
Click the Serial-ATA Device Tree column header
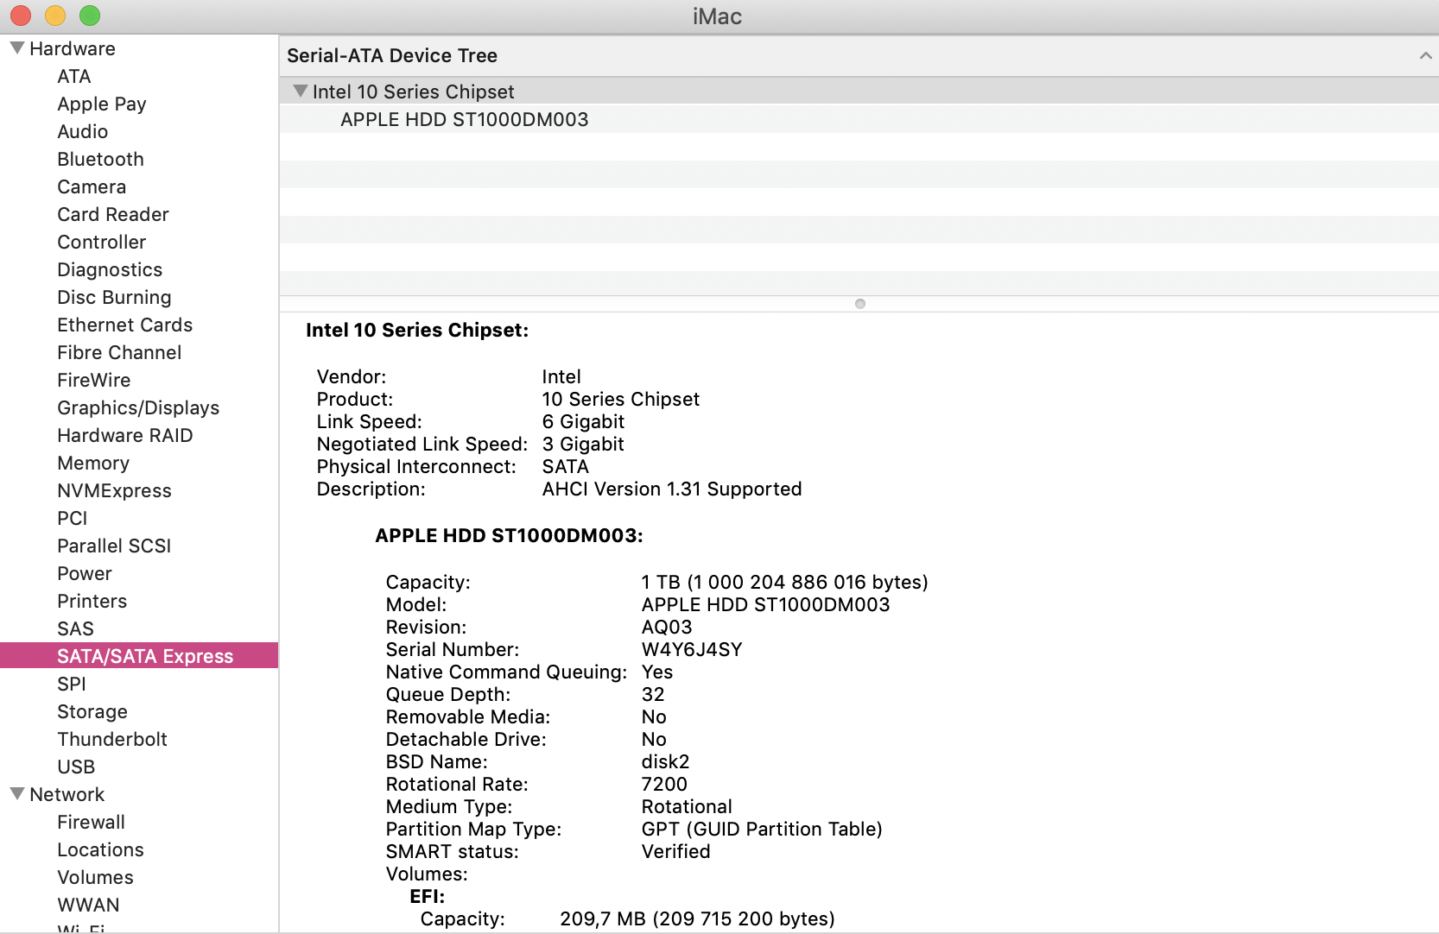coord(859,56)
